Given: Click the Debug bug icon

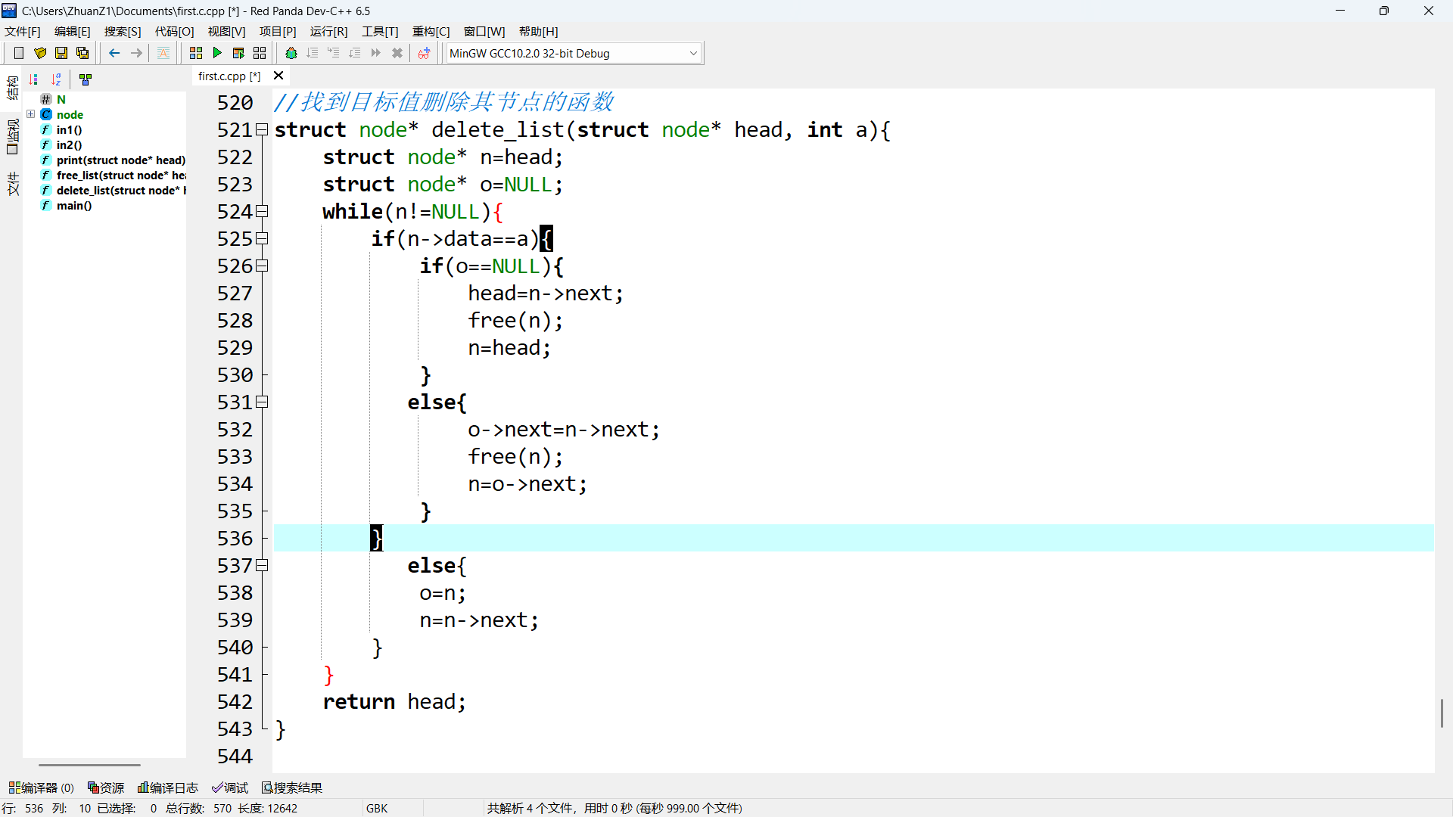Looking at the screenshot, I should click(x=291, y=53).
